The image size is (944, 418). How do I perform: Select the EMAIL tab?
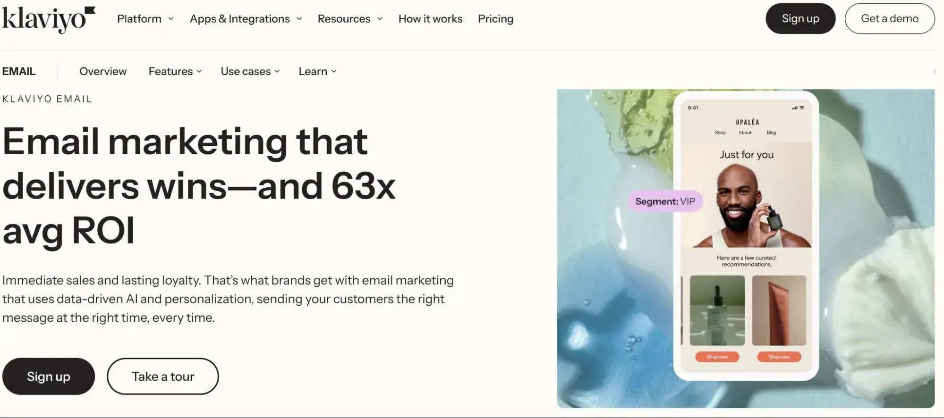click(19, 71)
